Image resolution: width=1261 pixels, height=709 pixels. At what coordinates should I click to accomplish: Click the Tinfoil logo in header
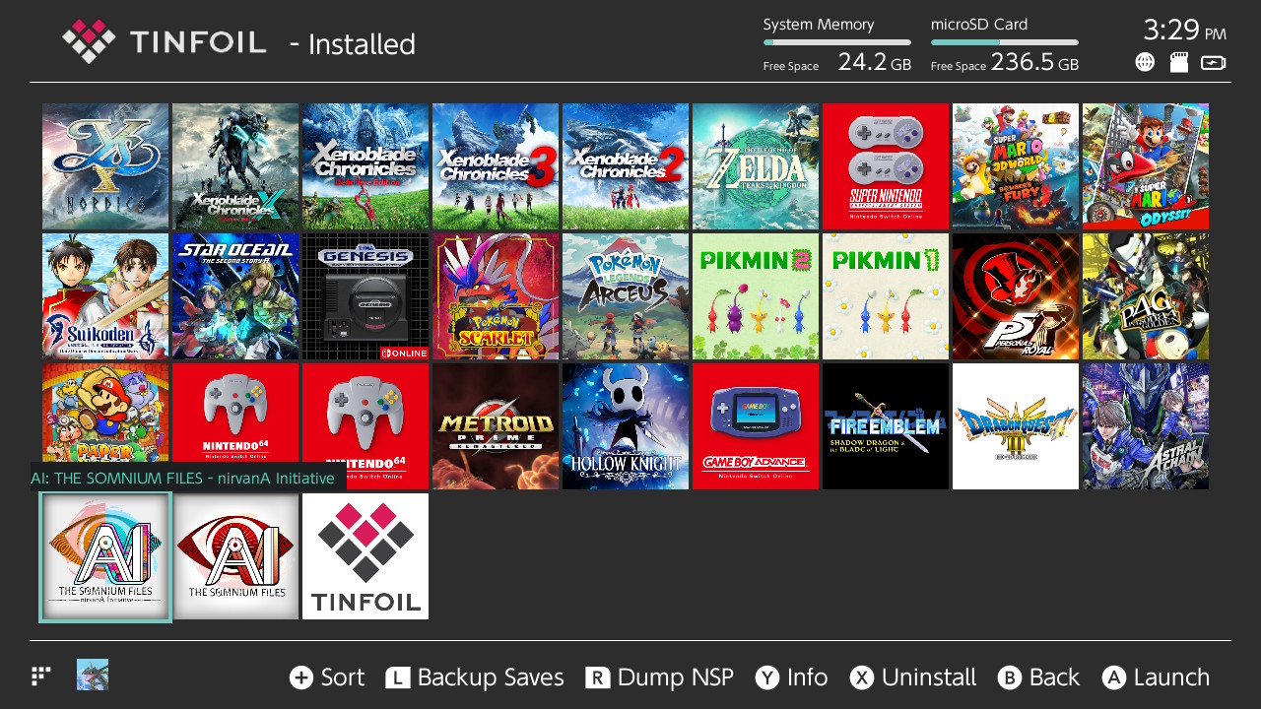tap(164, 41)
